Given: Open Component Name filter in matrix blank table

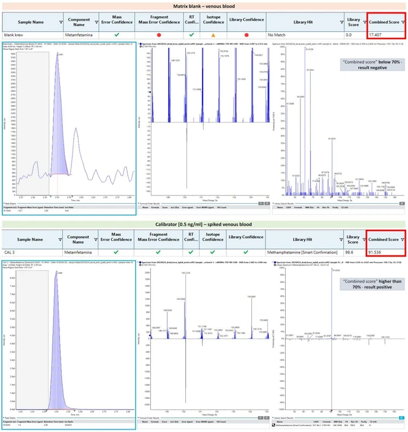Looking at the screenshot, I should coord(96,22).
